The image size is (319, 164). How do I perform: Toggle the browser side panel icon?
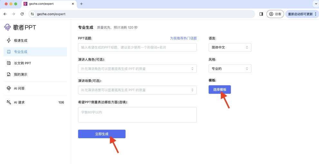[261, 14]
